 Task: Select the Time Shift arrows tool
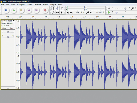click(x=57, y=12)
